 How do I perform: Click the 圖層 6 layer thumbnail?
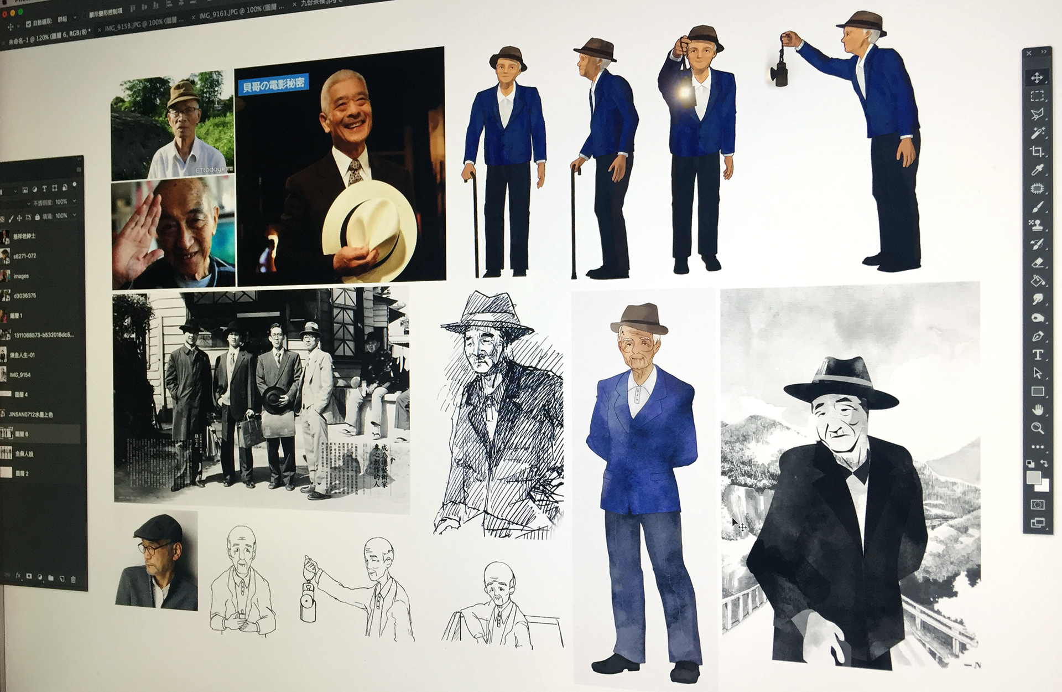(x=6, y=434)
